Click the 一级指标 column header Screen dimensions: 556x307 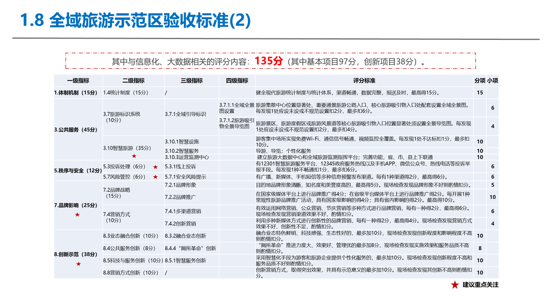pos(78,81)
